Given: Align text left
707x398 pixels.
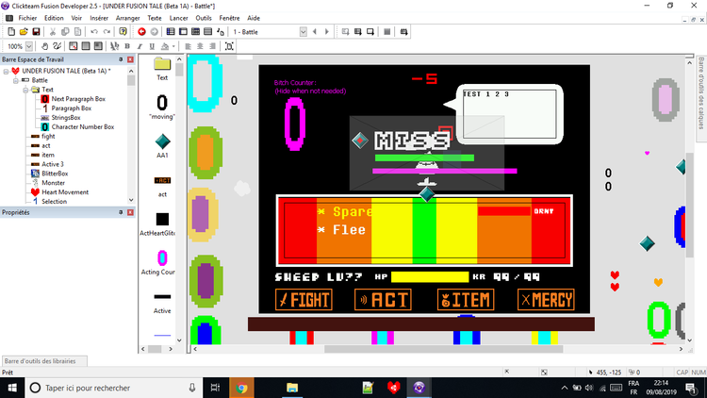Looking at the screenshot, I should 188,46.
